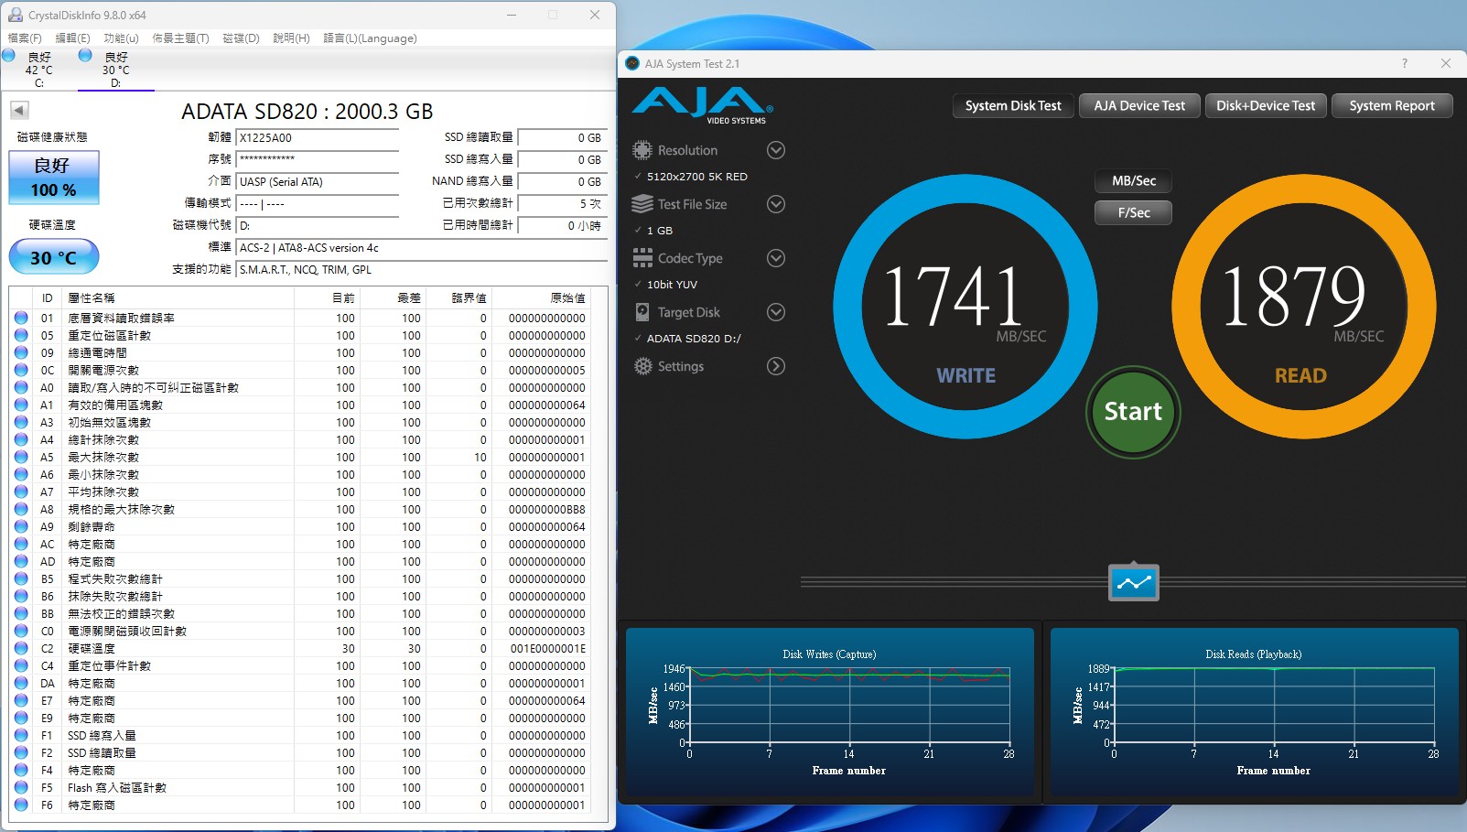Switch to the Disk+Device Test tab

[x=1266, y=105]
